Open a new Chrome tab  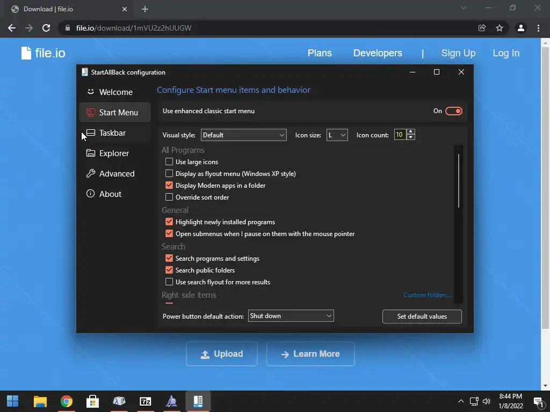145,9
